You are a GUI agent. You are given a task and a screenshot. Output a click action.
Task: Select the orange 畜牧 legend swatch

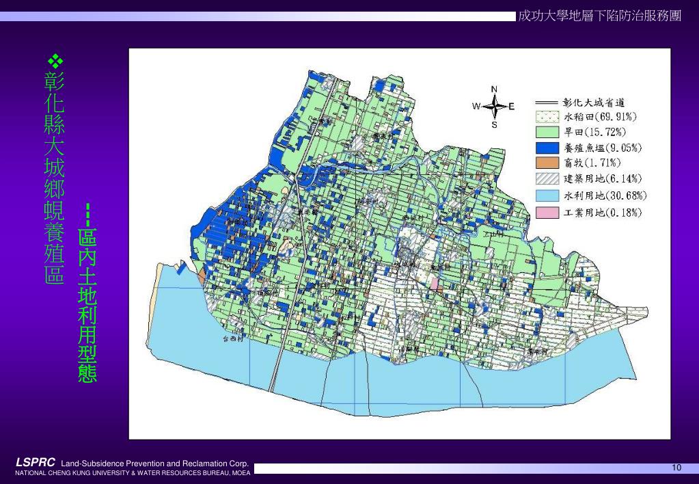coord(547,163)
